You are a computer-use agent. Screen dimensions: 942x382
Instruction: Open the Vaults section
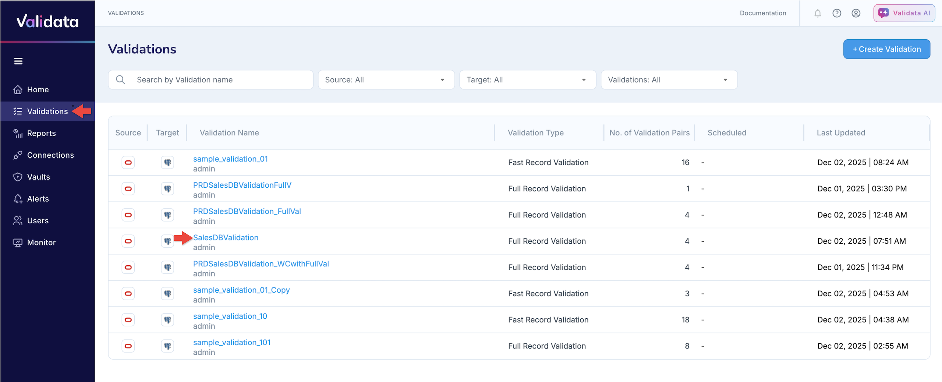38,177
